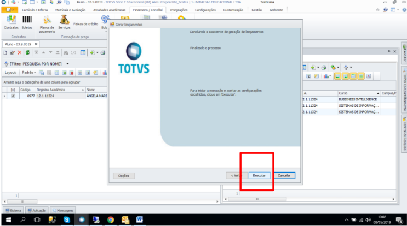Open Microsoft Word from the taskbar
The height and width of the screenshot is (226, 407).
[139, 219]
